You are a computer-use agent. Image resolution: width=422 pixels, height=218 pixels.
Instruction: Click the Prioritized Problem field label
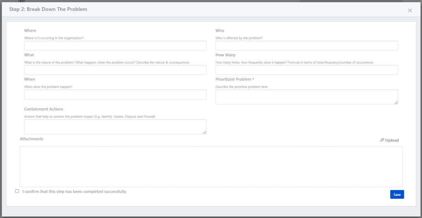(x=233, y=79)
